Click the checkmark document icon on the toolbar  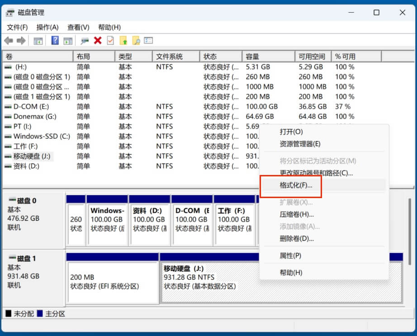point(109,40)
